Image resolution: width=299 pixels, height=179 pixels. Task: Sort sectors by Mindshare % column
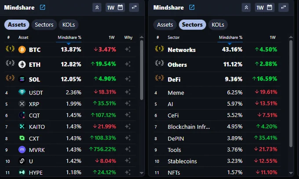(x=230, y=37)
